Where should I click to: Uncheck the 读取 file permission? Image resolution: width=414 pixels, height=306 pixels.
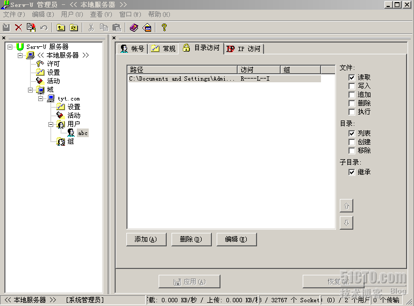click(352, 77)
